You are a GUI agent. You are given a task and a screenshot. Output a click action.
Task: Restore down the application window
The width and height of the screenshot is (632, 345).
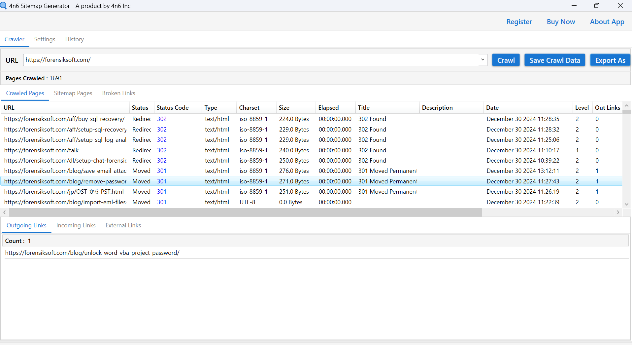tap(597, 6)
